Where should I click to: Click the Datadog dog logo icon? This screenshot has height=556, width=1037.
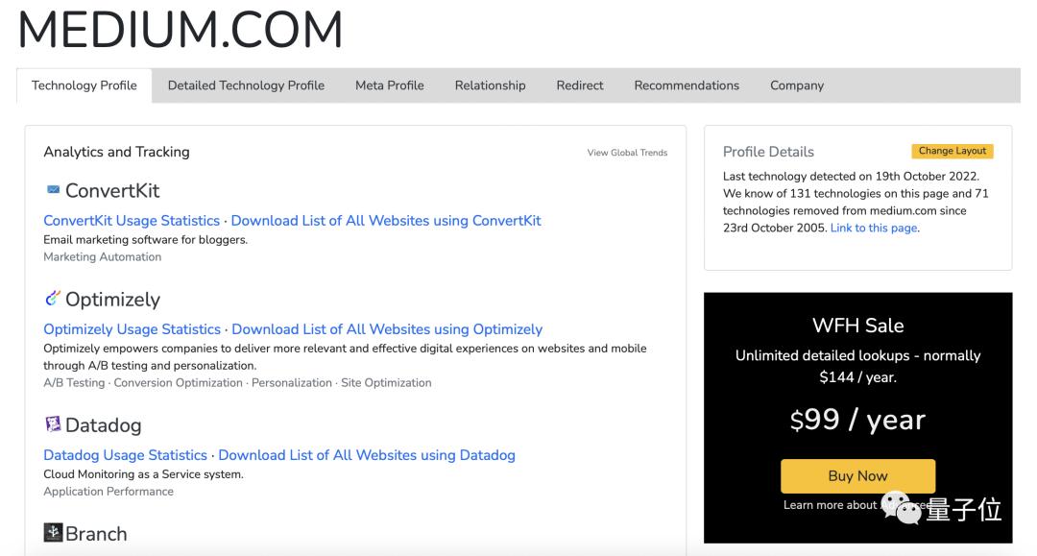tap(52, 423)
